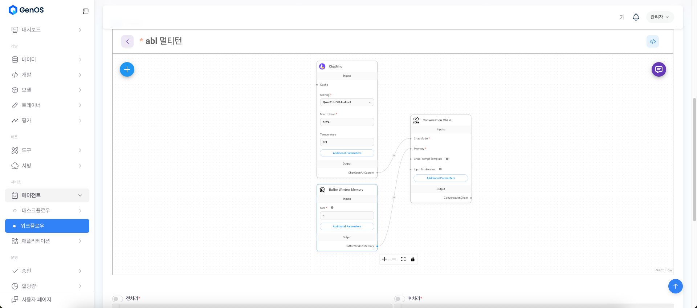Open the 대시보드 menu item

tap(47, 30)
